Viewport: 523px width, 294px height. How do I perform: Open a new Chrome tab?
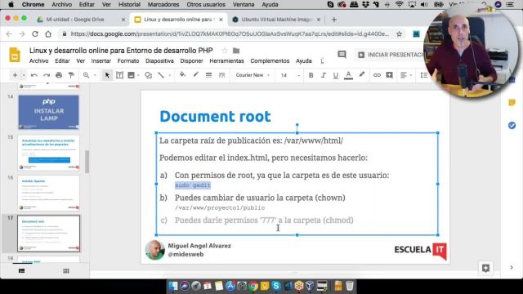click(334, 20)
